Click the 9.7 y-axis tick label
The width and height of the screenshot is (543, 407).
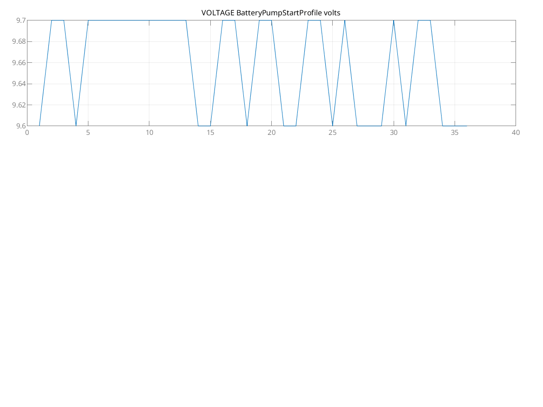[x=21, y=20]
